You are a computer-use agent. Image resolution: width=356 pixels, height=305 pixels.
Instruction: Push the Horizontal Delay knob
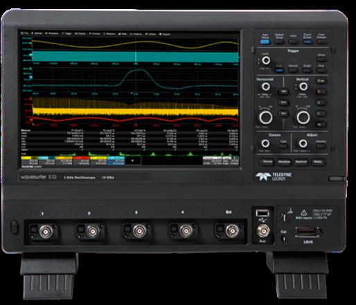pos(266,86)
